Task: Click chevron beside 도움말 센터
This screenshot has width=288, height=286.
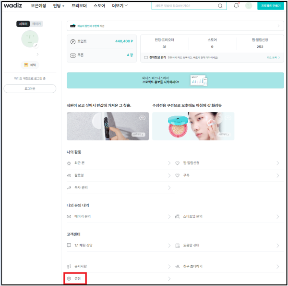Action: pyautogui.click(x=278, y=245)
